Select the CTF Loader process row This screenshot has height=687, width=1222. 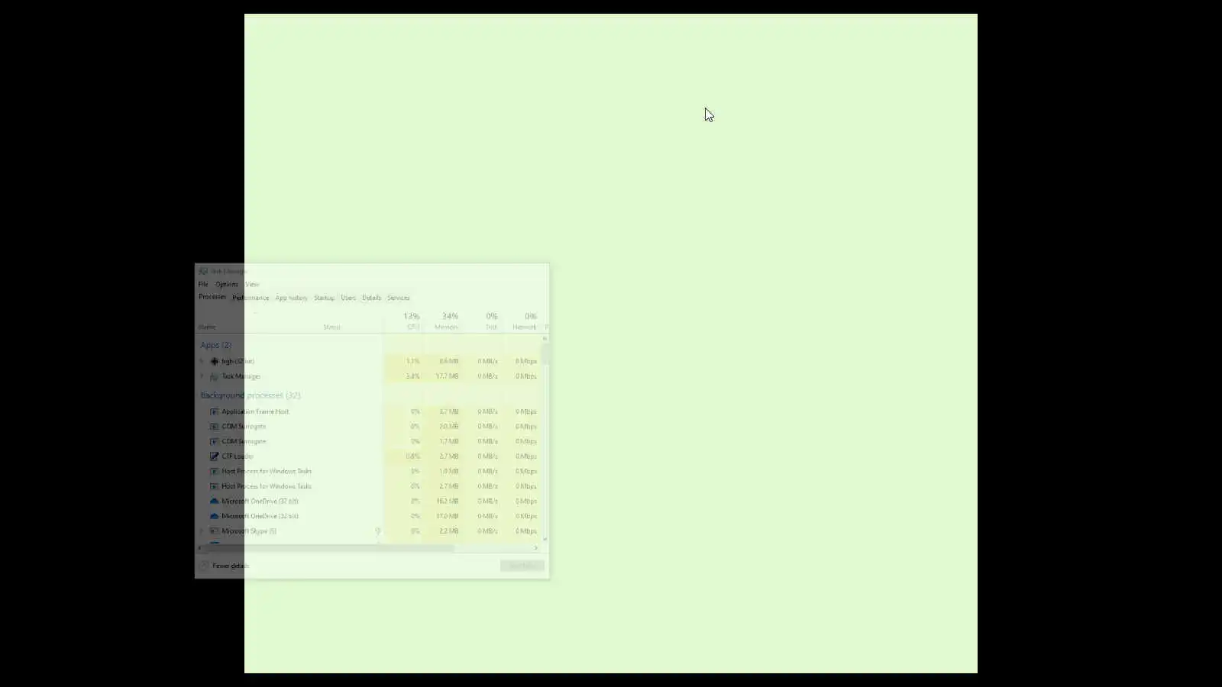click(x=369, y=456)
